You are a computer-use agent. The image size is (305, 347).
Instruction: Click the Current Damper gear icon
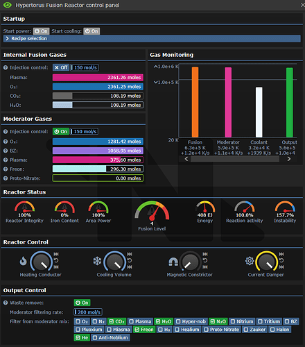click(250, 261)
